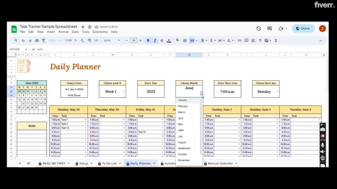Toggle strikethrough formatting
The image size is (337, 189).
click(162, 41)
